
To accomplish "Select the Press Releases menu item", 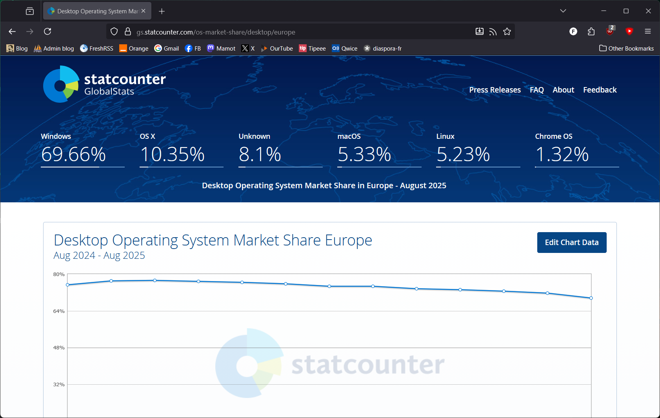I will (495, 90).
